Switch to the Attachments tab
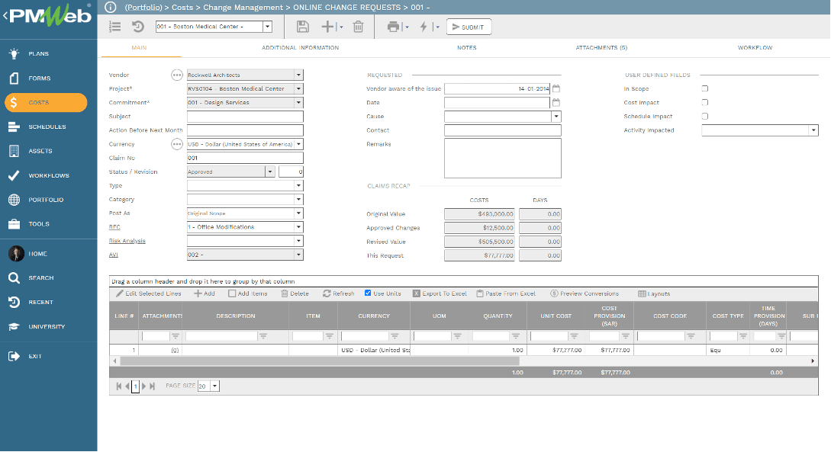Image resolution: width=831 pixels, height=452 pixels. coord(602,47)
